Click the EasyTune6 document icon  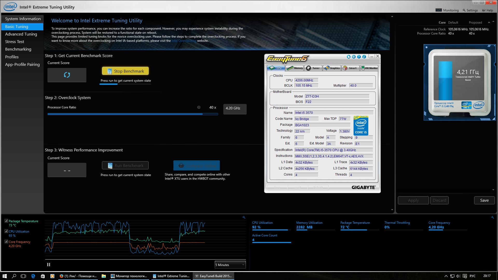(349, 57)
